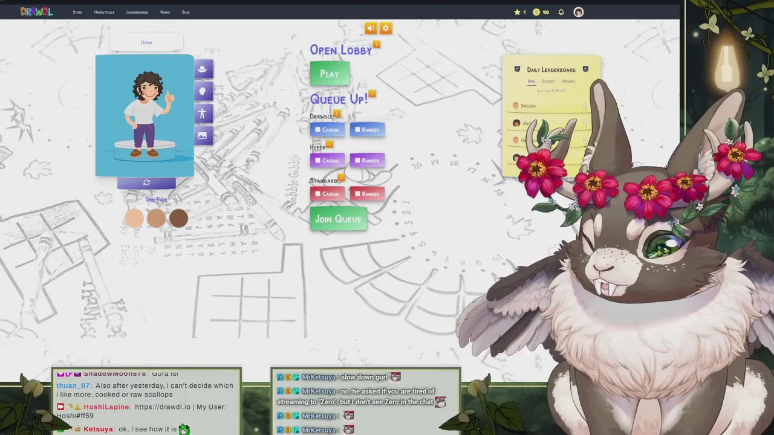This screenshot has width=774, height=435.
Task: Select the lightest skin tone swatch
Action: pos(134,218)
